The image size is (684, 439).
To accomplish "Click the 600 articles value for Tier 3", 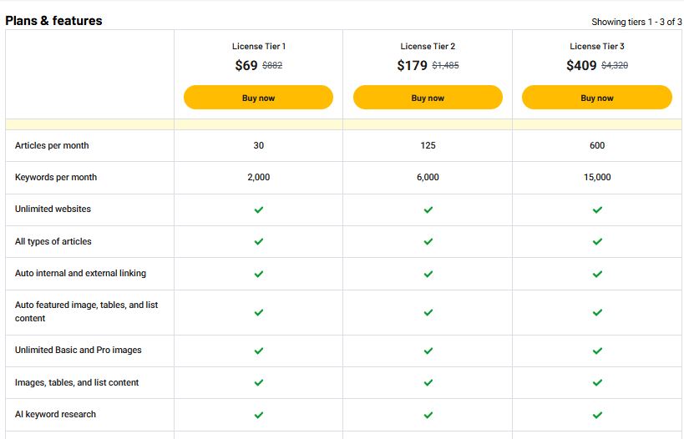I will coord(597,145).
